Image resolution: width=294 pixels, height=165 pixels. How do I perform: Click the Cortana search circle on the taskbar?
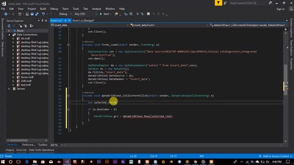tap(11, 162)
